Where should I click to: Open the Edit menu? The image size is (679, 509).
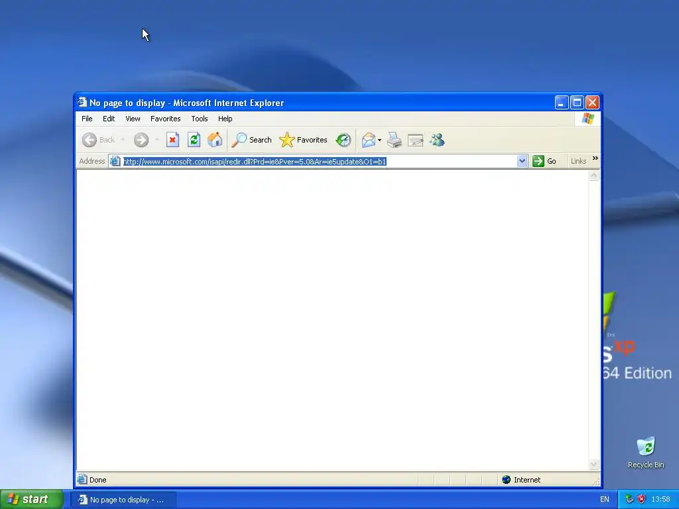pyautogui.click(x=109, y=119)
